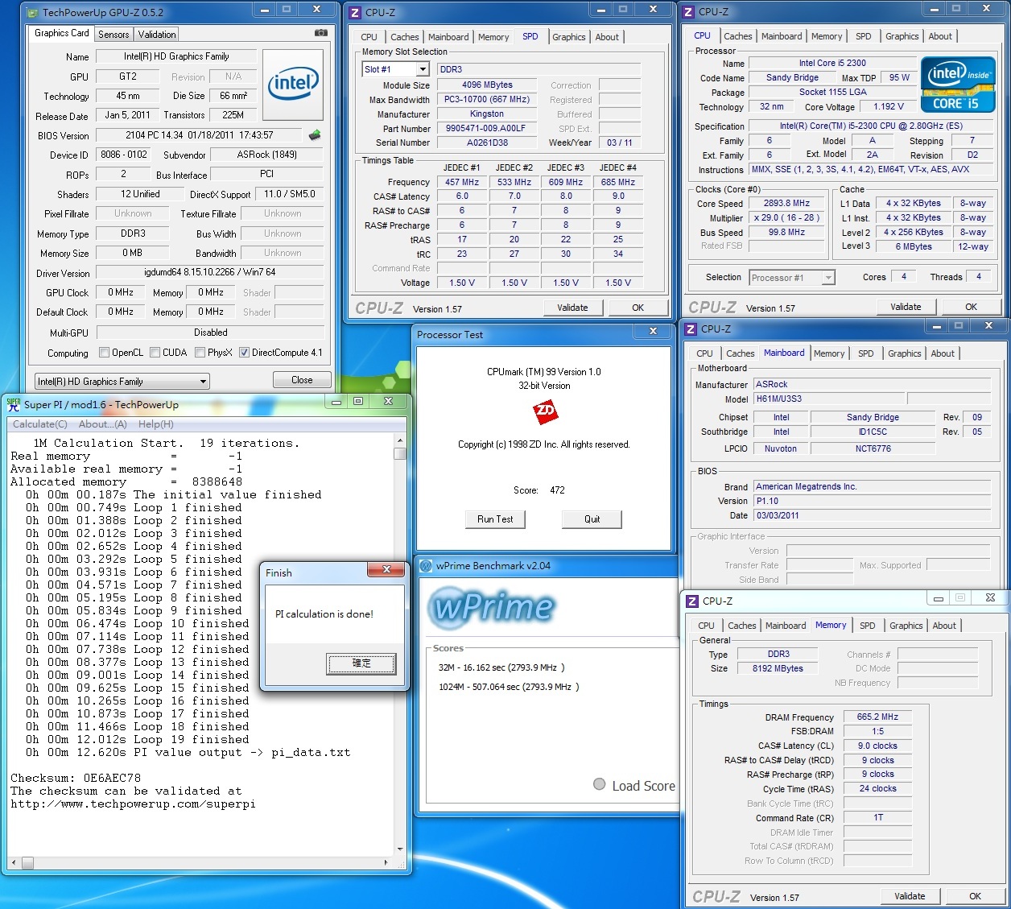1011x909 pixels.
Task: Click the CPUmark score value 472
Action: pos(557,490)
